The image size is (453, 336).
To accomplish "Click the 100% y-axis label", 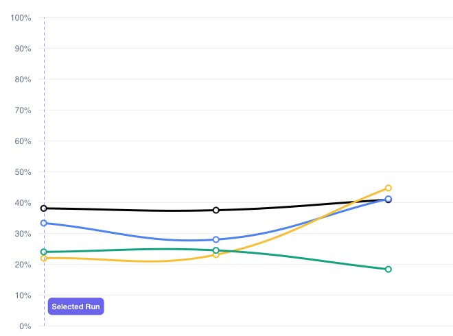I will pos(21,18).
